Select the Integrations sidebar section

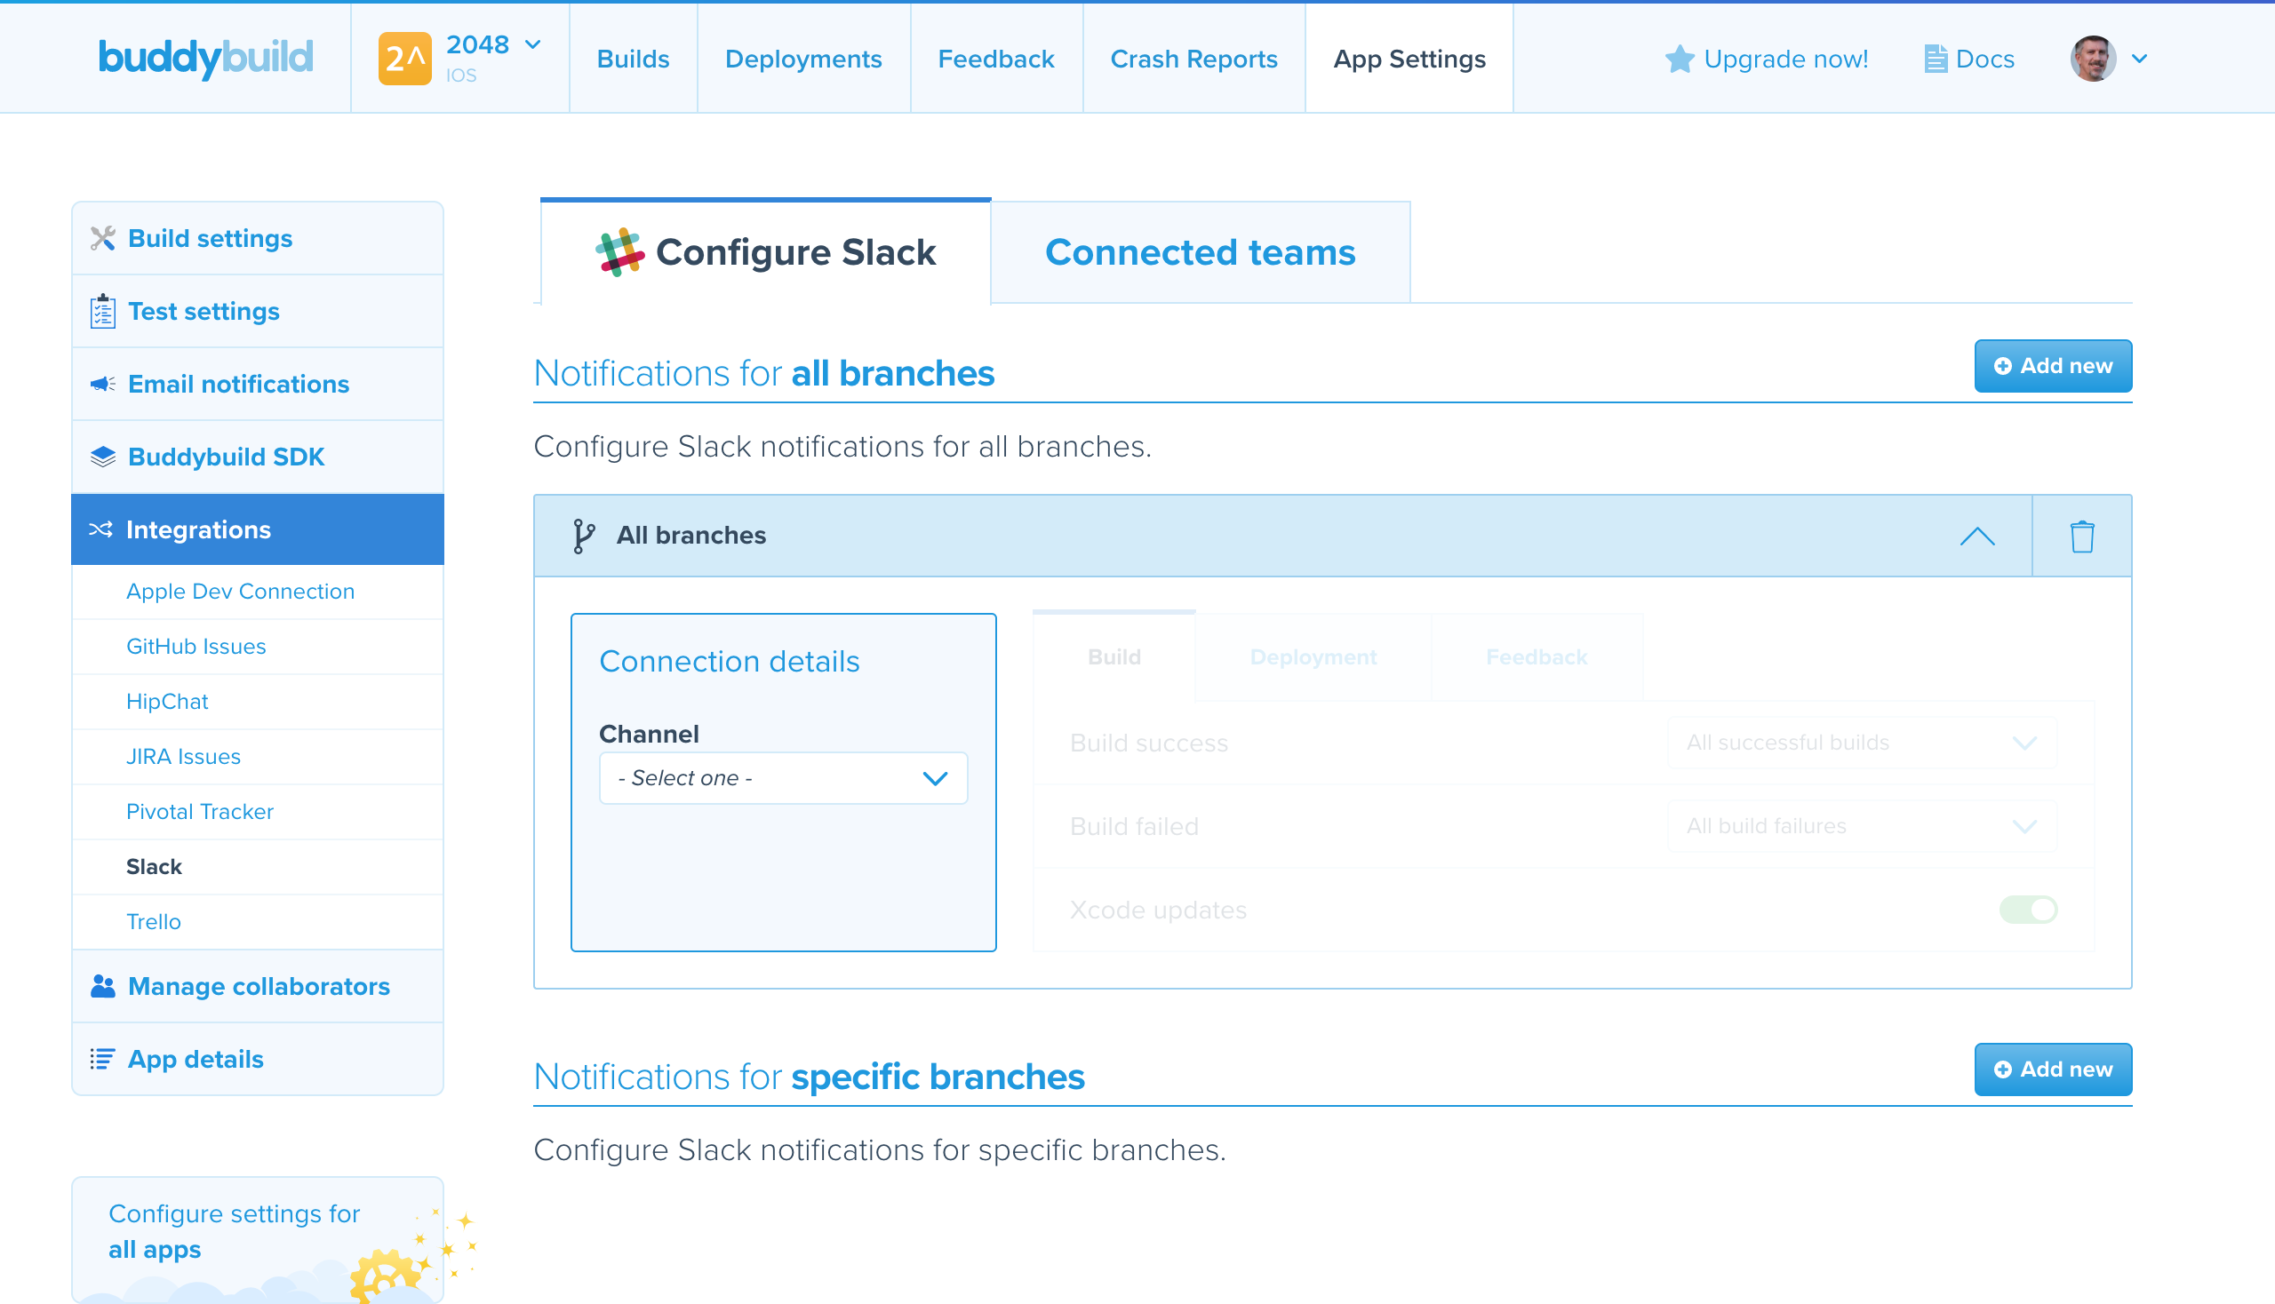point(257,529)
